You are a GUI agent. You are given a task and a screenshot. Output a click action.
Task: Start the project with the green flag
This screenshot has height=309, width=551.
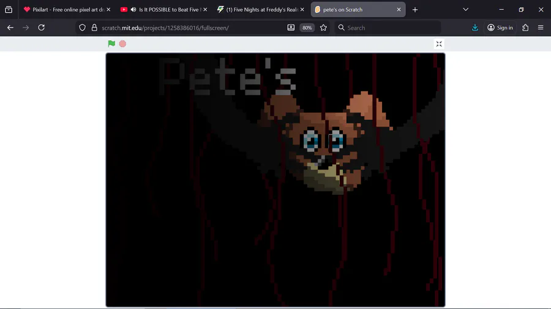[111, 44]
